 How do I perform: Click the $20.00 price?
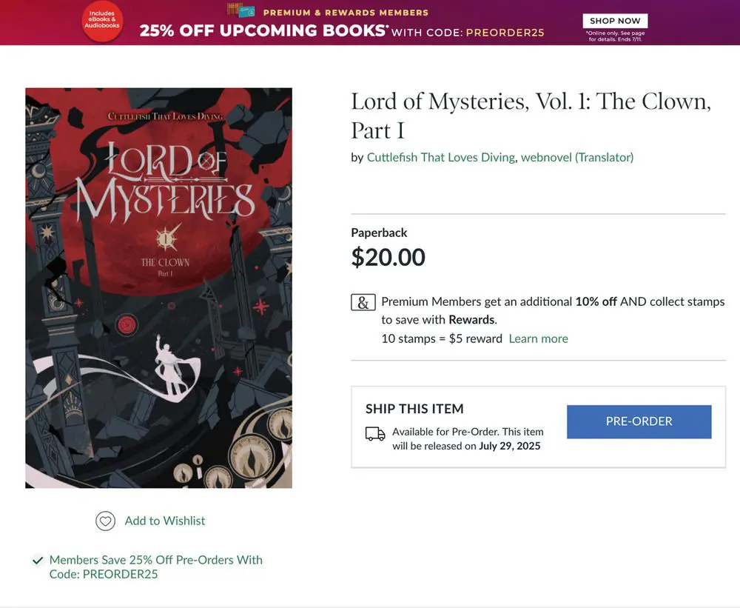point(388,257)
